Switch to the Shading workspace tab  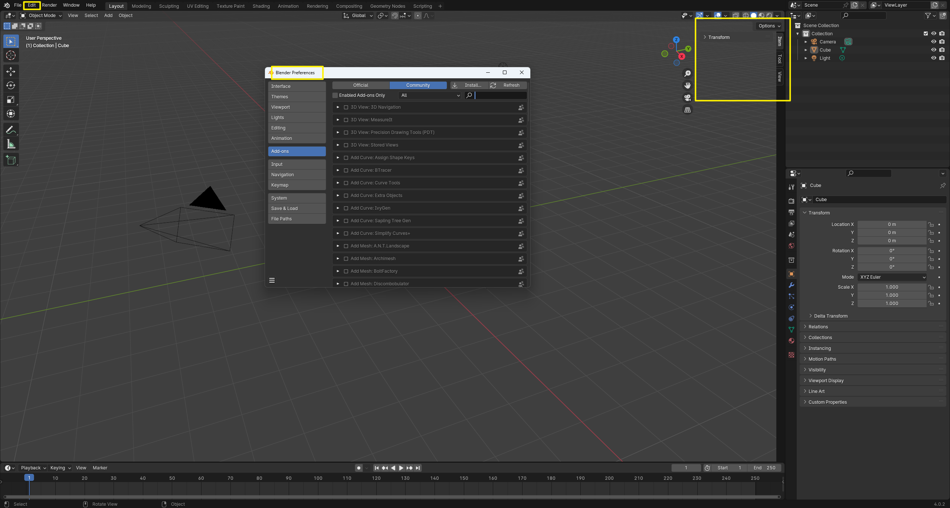(261, 6)
